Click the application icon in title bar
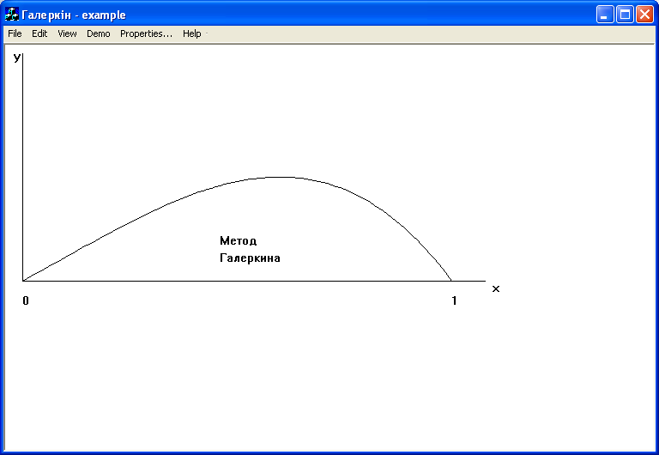Screen dimensions: 659x455 coord(12,15)
